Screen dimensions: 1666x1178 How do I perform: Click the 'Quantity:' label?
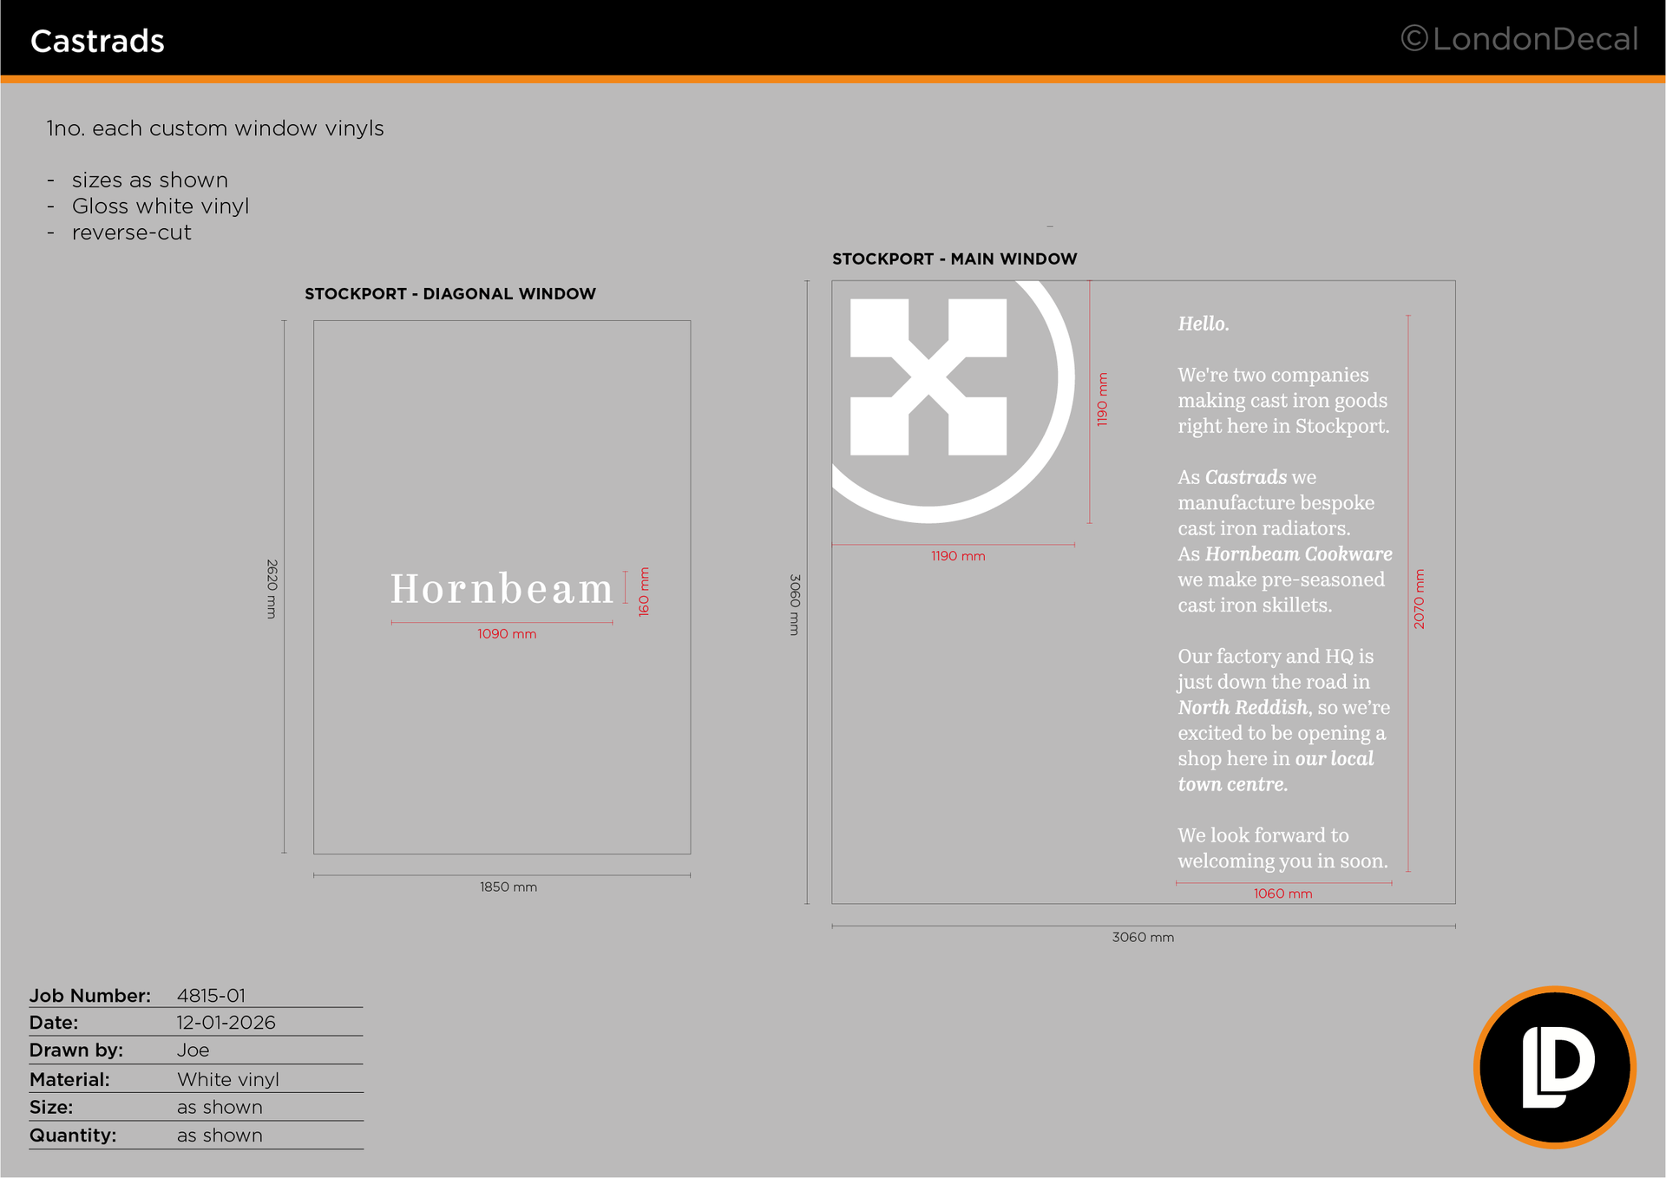click(x=73, y=1135)
